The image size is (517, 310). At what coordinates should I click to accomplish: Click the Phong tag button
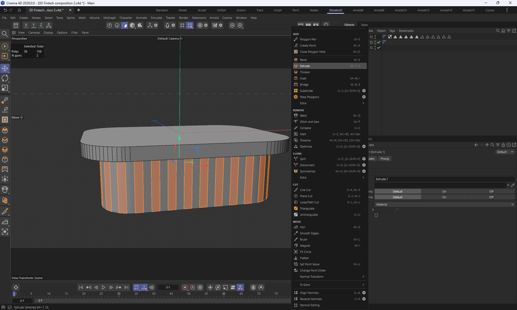(x=385, y=159)
